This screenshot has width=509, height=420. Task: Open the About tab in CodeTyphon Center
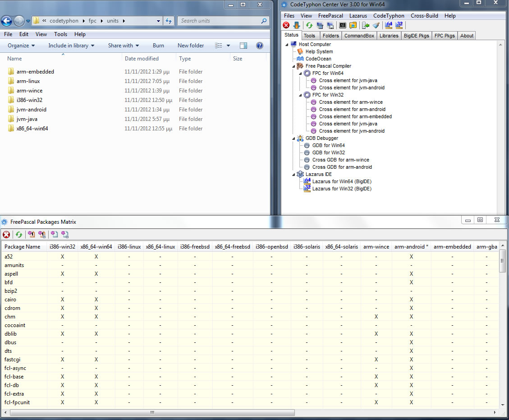(467, 36)
